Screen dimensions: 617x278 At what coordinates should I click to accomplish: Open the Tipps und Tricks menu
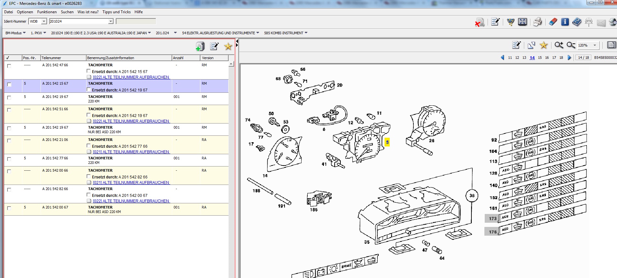point(116,12)
